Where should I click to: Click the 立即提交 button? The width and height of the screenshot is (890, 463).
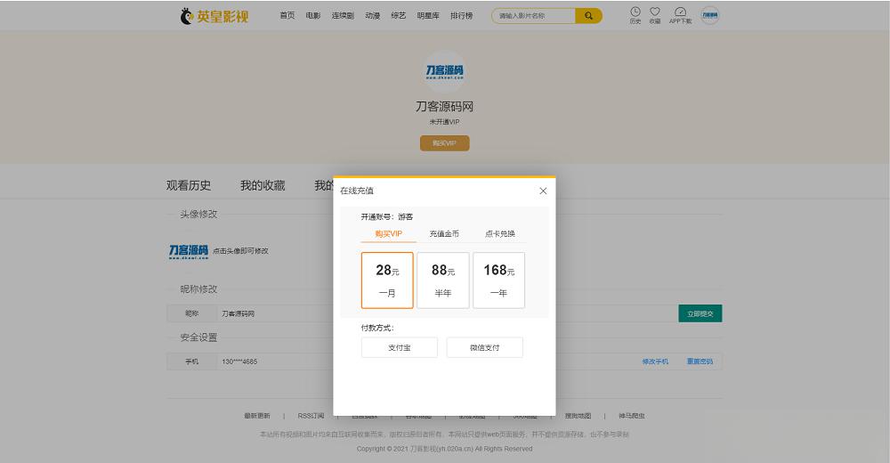point(700,313)
